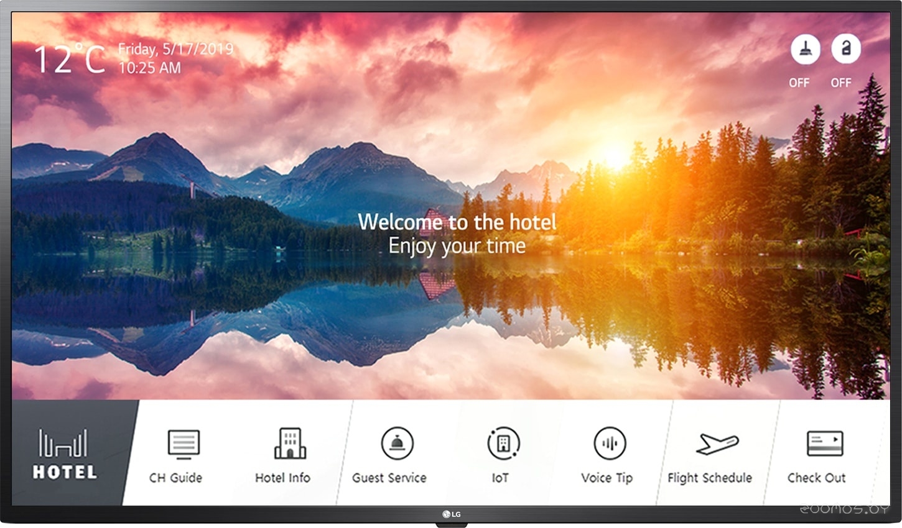Click the 12°C temperature display
902x528 pixels.
pos(71,58)
